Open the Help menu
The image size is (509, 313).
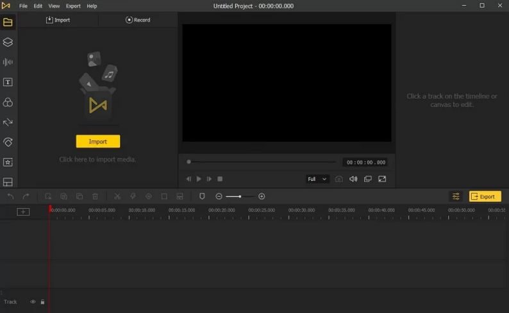coord(92,6)
